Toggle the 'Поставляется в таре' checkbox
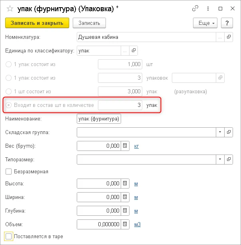Image resolution: width=241 pixels, height=245 pixels. coord(8,236)
